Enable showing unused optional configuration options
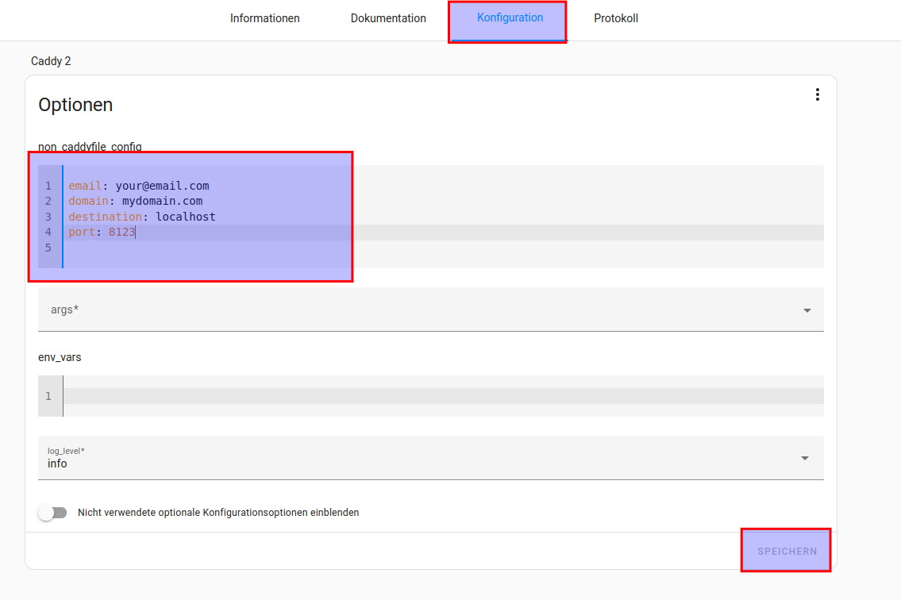 coord(52,513)
